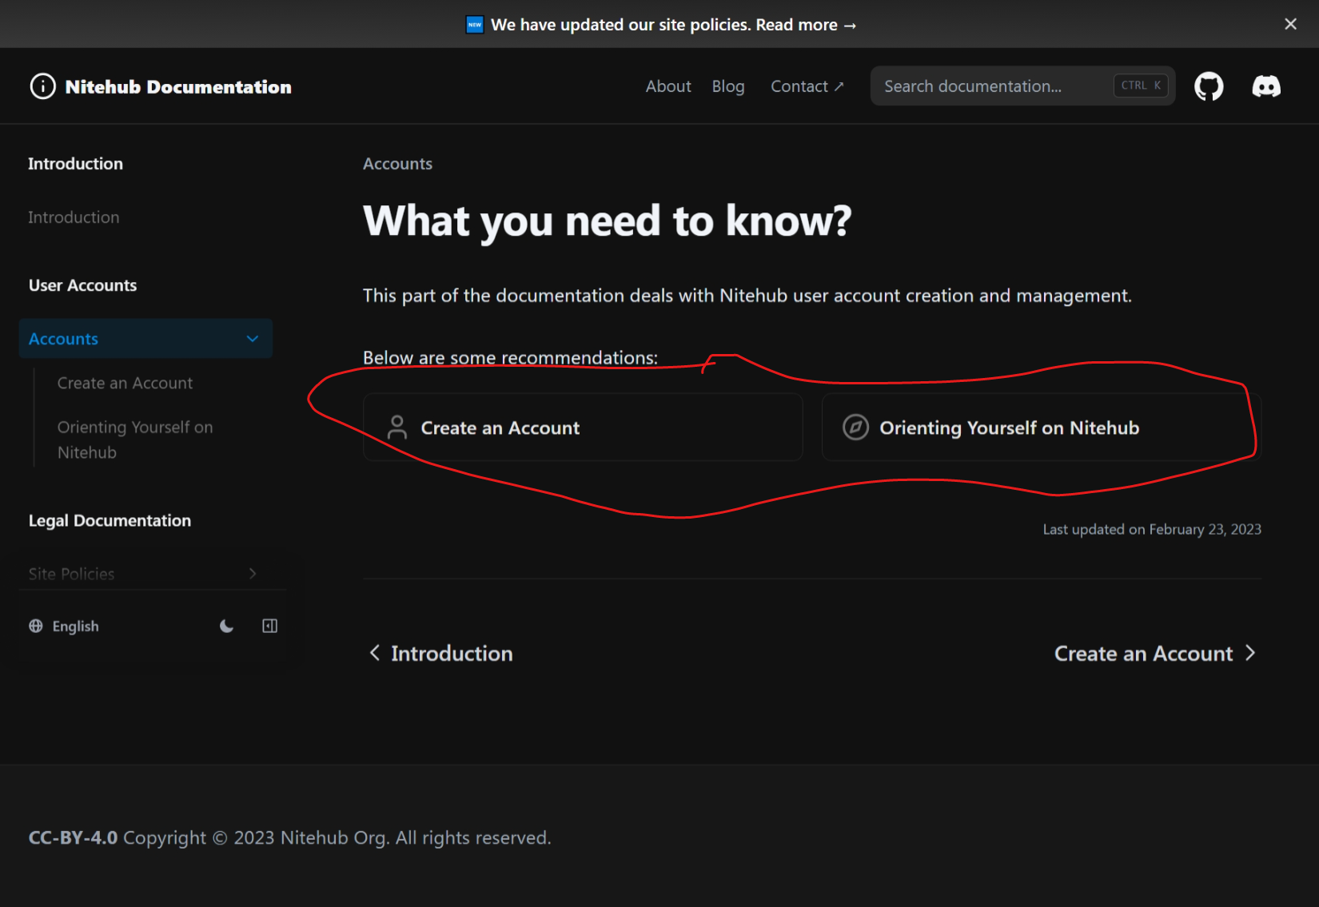This screenshot has height=907, width=1319.
Task: Click the blue NEW badge in banner
Action: [475, 25]
